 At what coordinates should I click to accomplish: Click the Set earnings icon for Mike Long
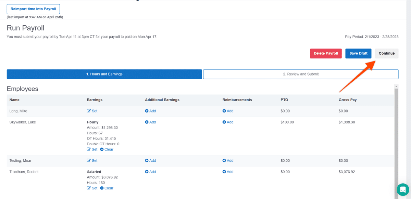point(89,111)
